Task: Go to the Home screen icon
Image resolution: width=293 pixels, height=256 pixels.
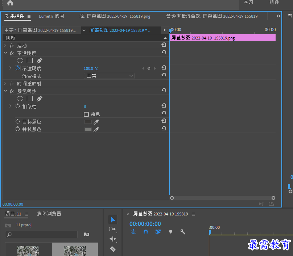Action: coord(10,3)
